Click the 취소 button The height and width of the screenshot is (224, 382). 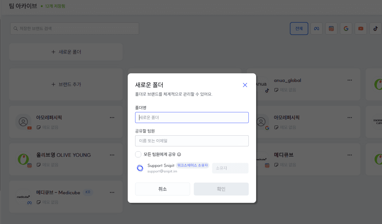click(x=162, y=189)
